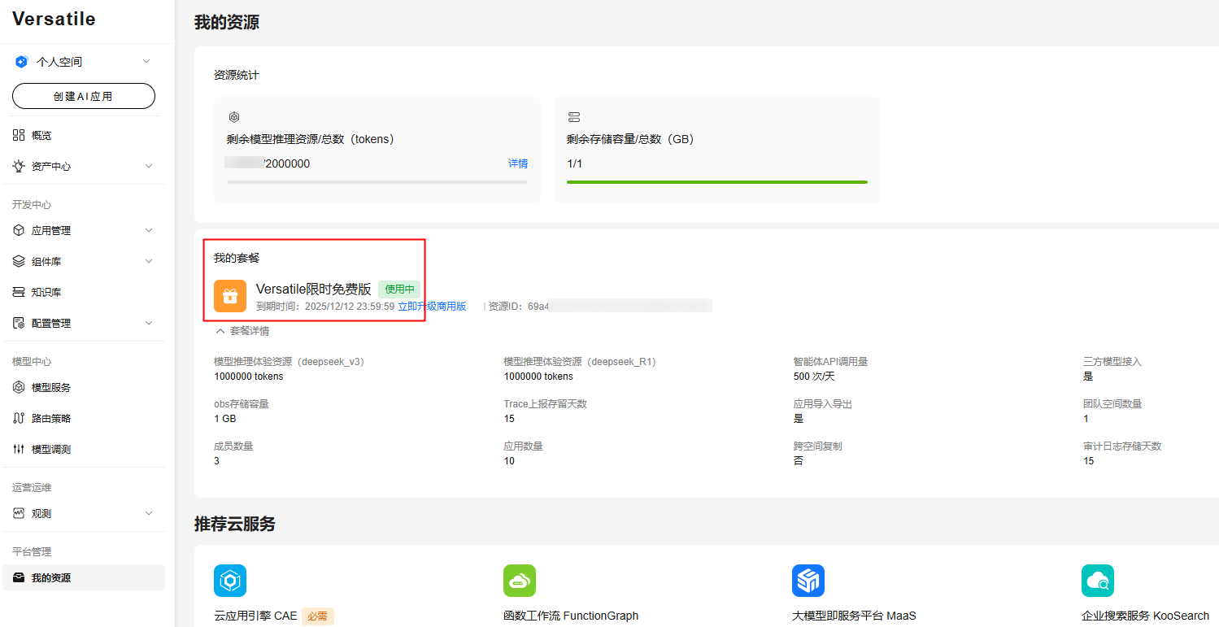Click the tokens usage progress bar
Image resolution: width=1219 pixels, height=627 pixels.
click(x=377, y=182)
